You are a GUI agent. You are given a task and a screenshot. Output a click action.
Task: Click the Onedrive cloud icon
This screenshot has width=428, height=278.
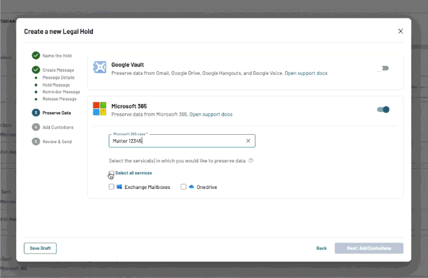(191, 187)
